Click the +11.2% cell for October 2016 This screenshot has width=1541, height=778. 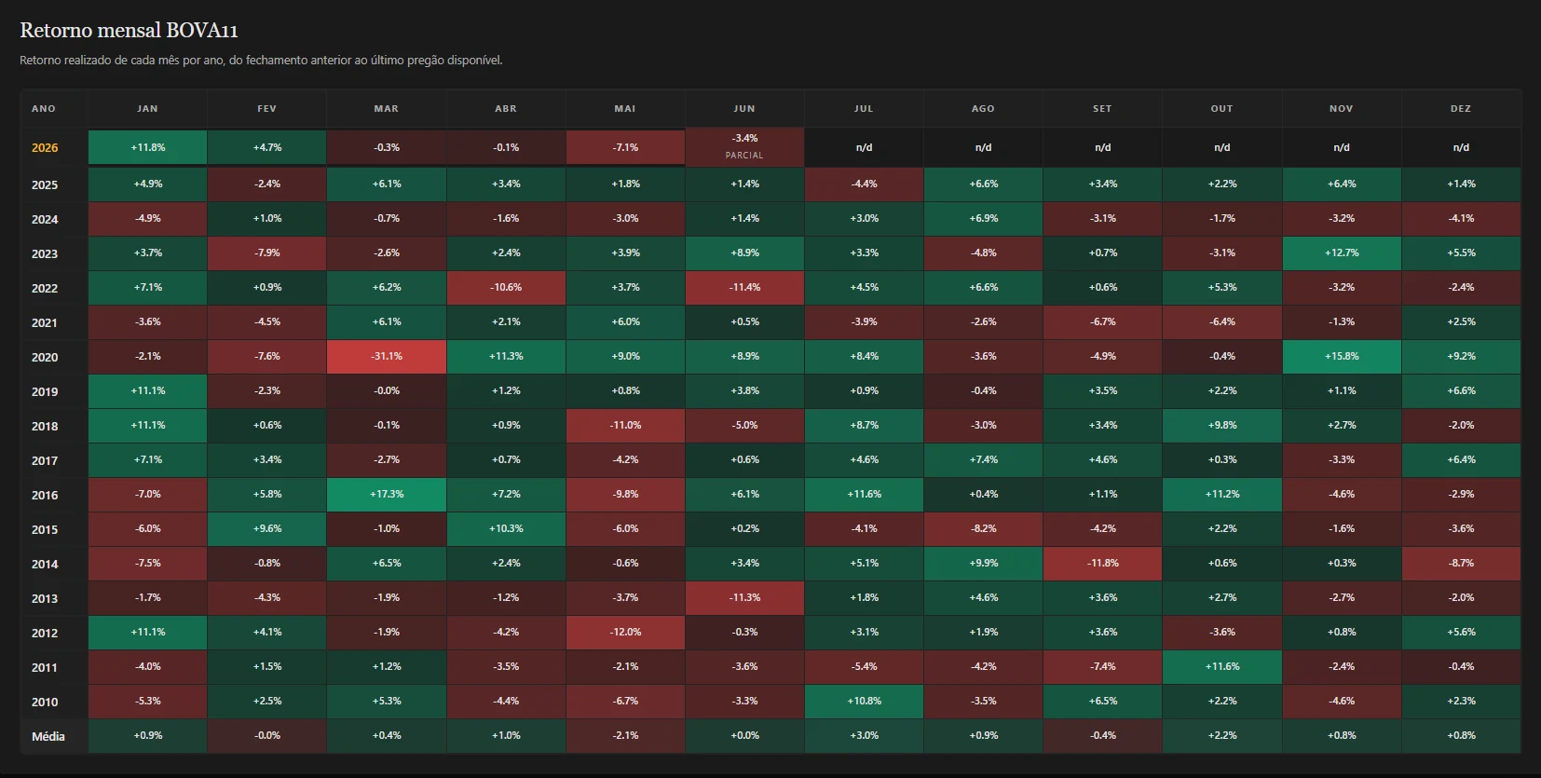click(x=1222, y=494)
